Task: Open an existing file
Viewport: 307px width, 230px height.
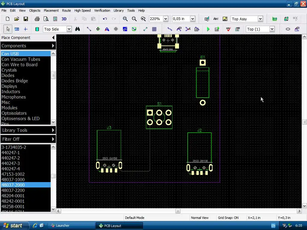Action: coord(17,19)
